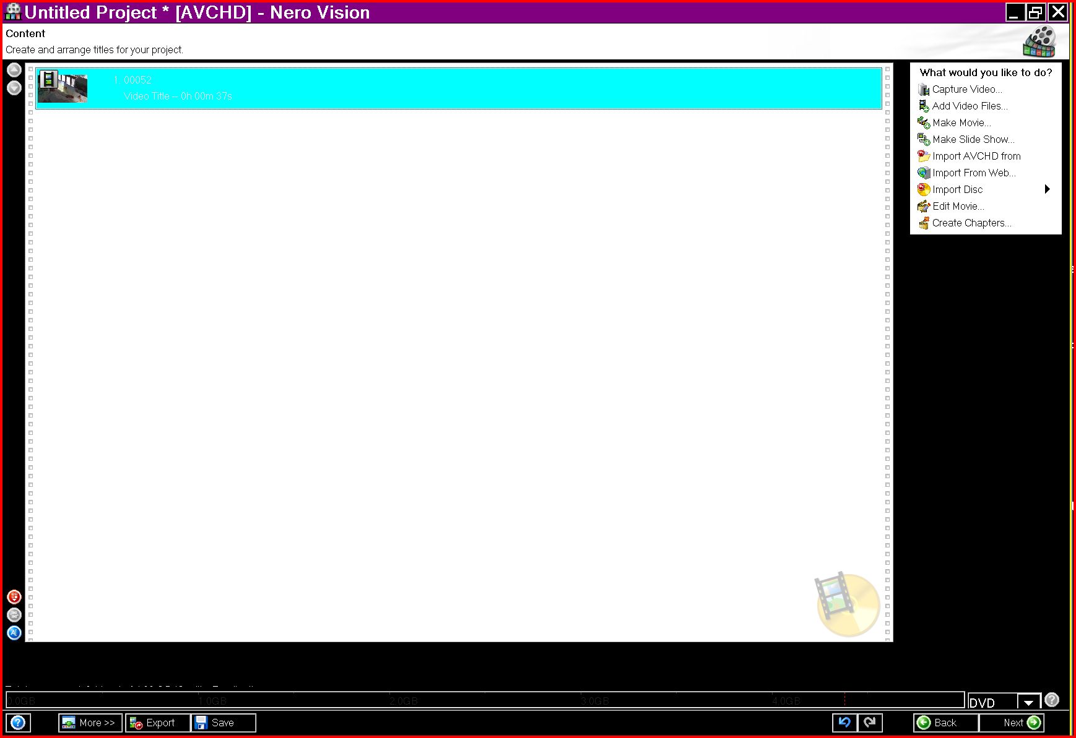Click the gray help icon beside DVD
1076x738 pixels.
(x=1051, y=700)
